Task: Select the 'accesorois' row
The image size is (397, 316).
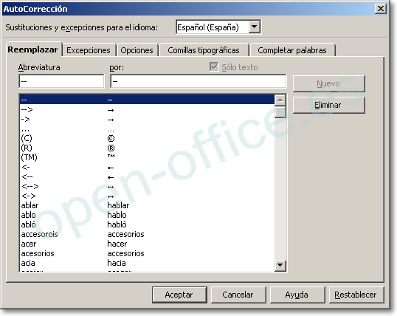Action: pos(147,234)
